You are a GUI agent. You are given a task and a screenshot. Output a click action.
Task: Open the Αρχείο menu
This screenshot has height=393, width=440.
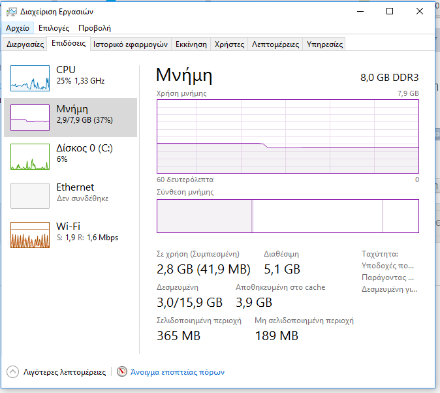tap(18, 28)
